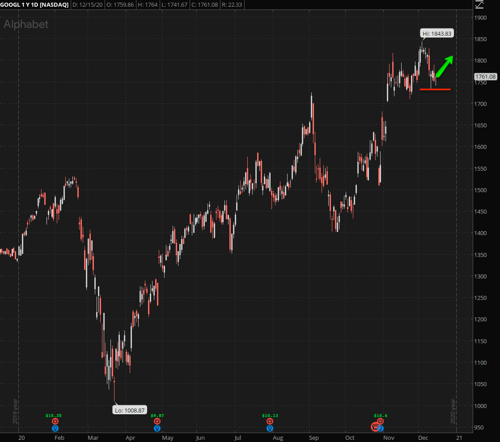Click the 1600 price axis label
Viewport: 500px width, 442px height.
pos(480,147)
